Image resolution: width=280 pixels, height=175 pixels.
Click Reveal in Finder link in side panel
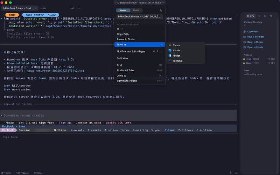coord(255,37)
